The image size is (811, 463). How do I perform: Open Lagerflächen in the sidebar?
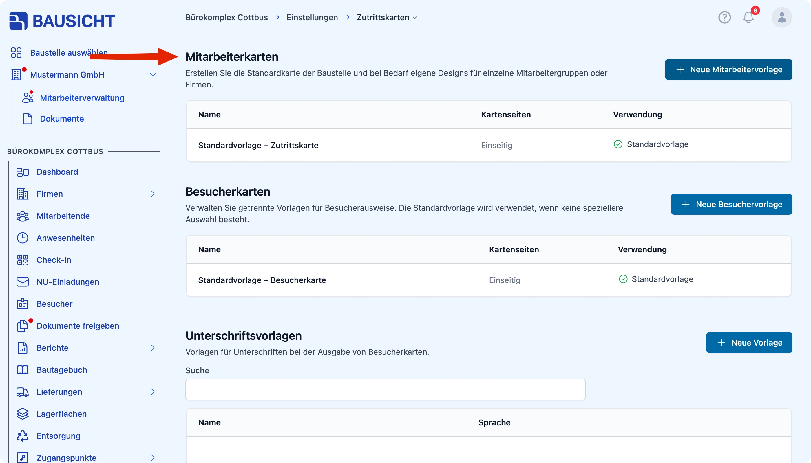coord(61,414)
